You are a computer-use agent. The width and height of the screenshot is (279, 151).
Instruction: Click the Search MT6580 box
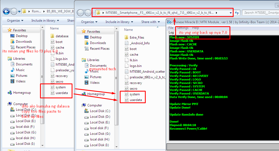pos(261,13)
